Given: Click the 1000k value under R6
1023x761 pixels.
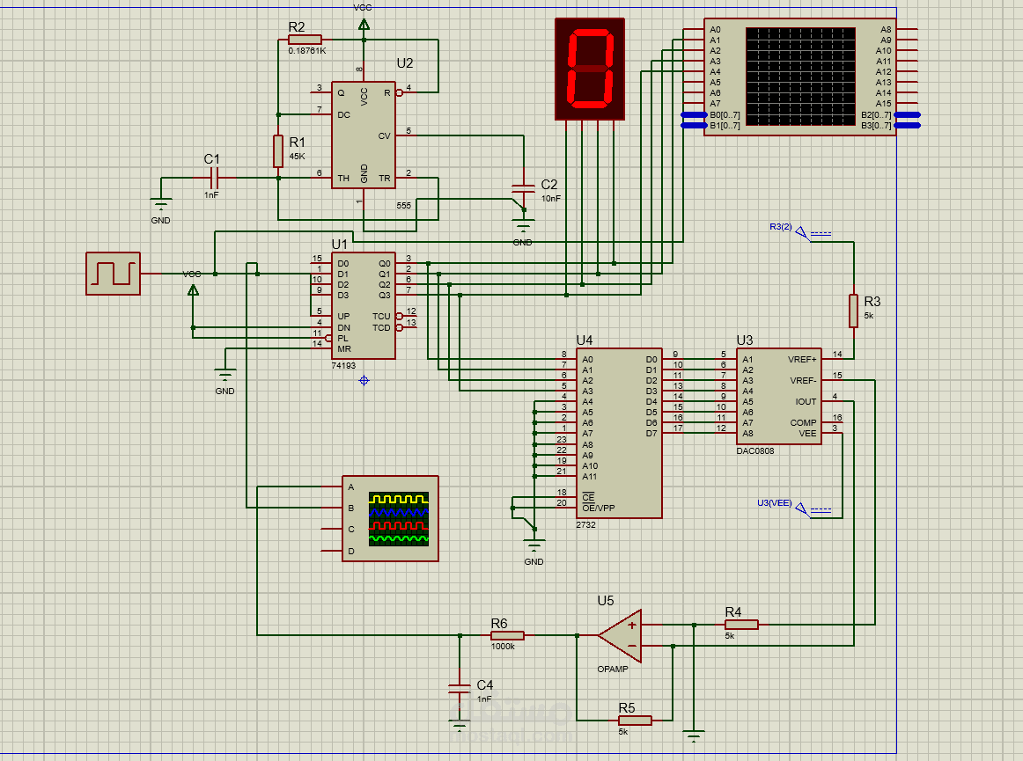Looking at the screenshot, I should pyautogui.click(x=503, y=647).
